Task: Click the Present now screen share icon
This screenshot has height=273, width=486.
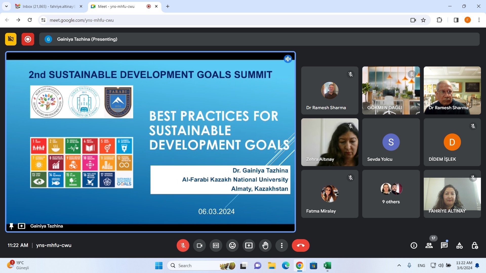Action: pos(249,245)
